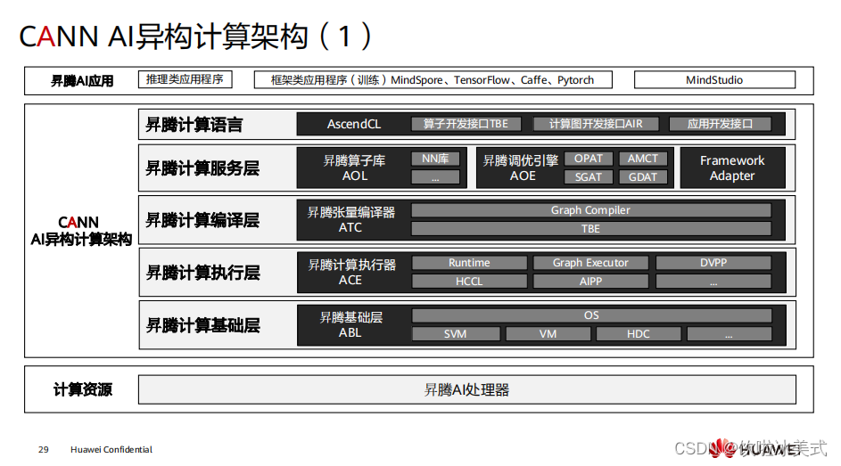841x466 pixels.
Task: Select the AMCT box
Action: [x=643, y=159]
